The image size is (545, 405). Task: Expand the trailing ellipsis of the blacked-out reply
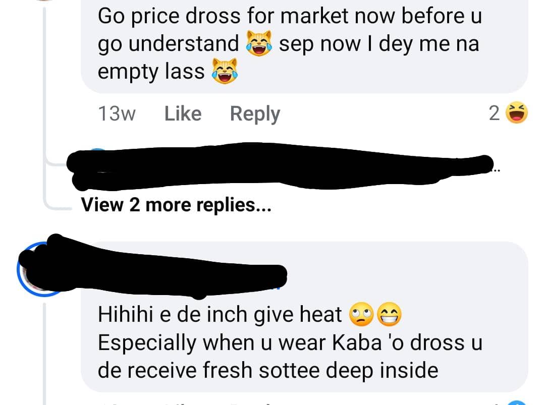(x=497, y=170)
